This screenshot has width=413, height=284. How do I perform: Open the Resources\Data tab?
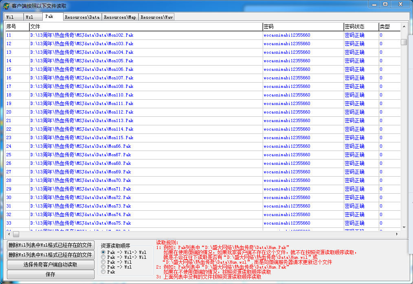(x=82, y=17)
